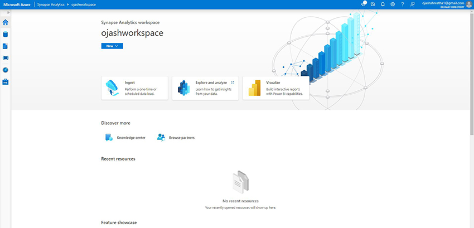Open release updates megaphone icon
Viewport: 474px width, 228px height.
pos(364,4)
